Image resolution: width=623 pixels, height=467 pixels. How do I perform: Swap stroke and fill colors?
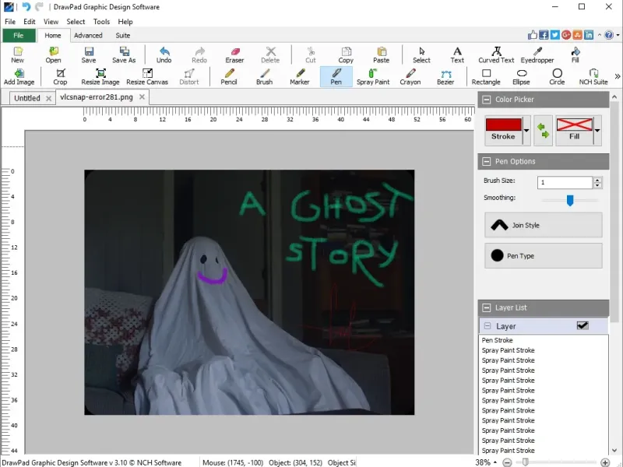[x=543, y=130]
